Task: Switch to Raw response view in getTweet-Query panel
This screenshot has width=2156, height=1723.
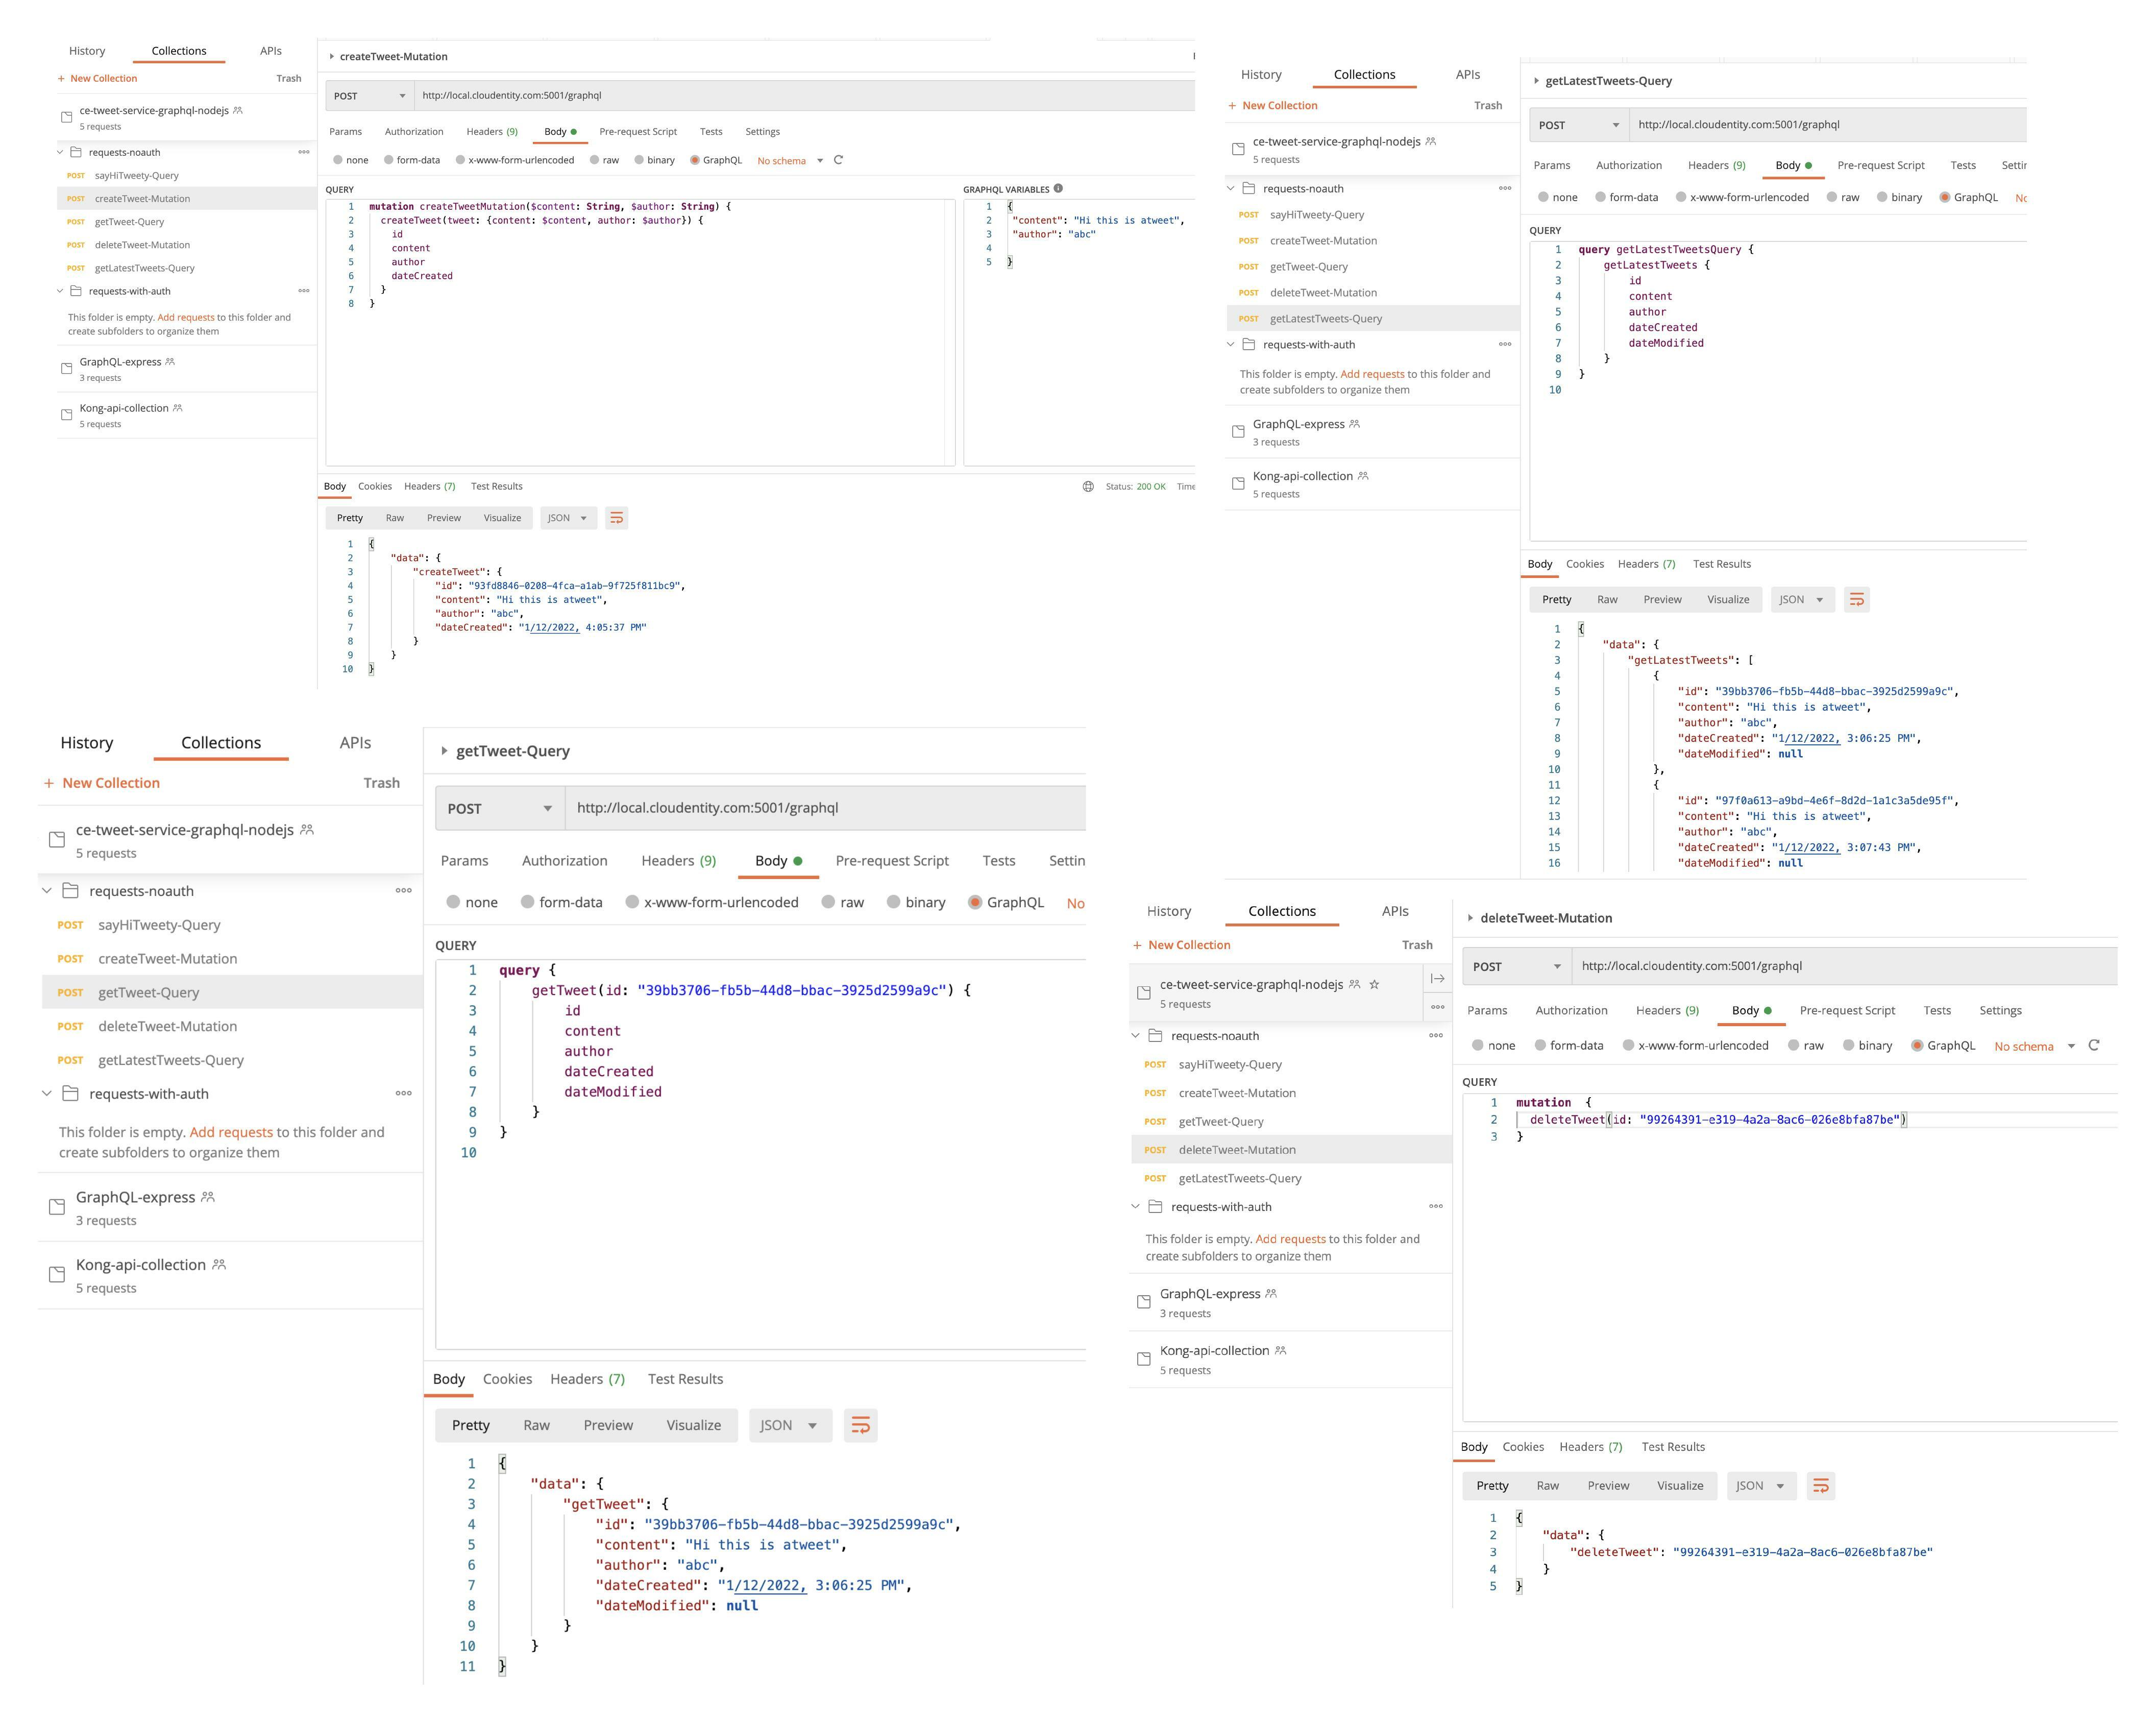Action: click(x=536, y=1425)
